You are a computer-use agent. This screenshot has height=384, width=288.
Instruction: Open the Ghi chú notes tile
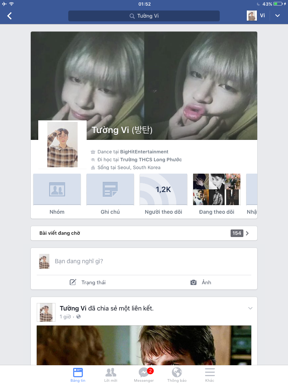click(110, 194)
